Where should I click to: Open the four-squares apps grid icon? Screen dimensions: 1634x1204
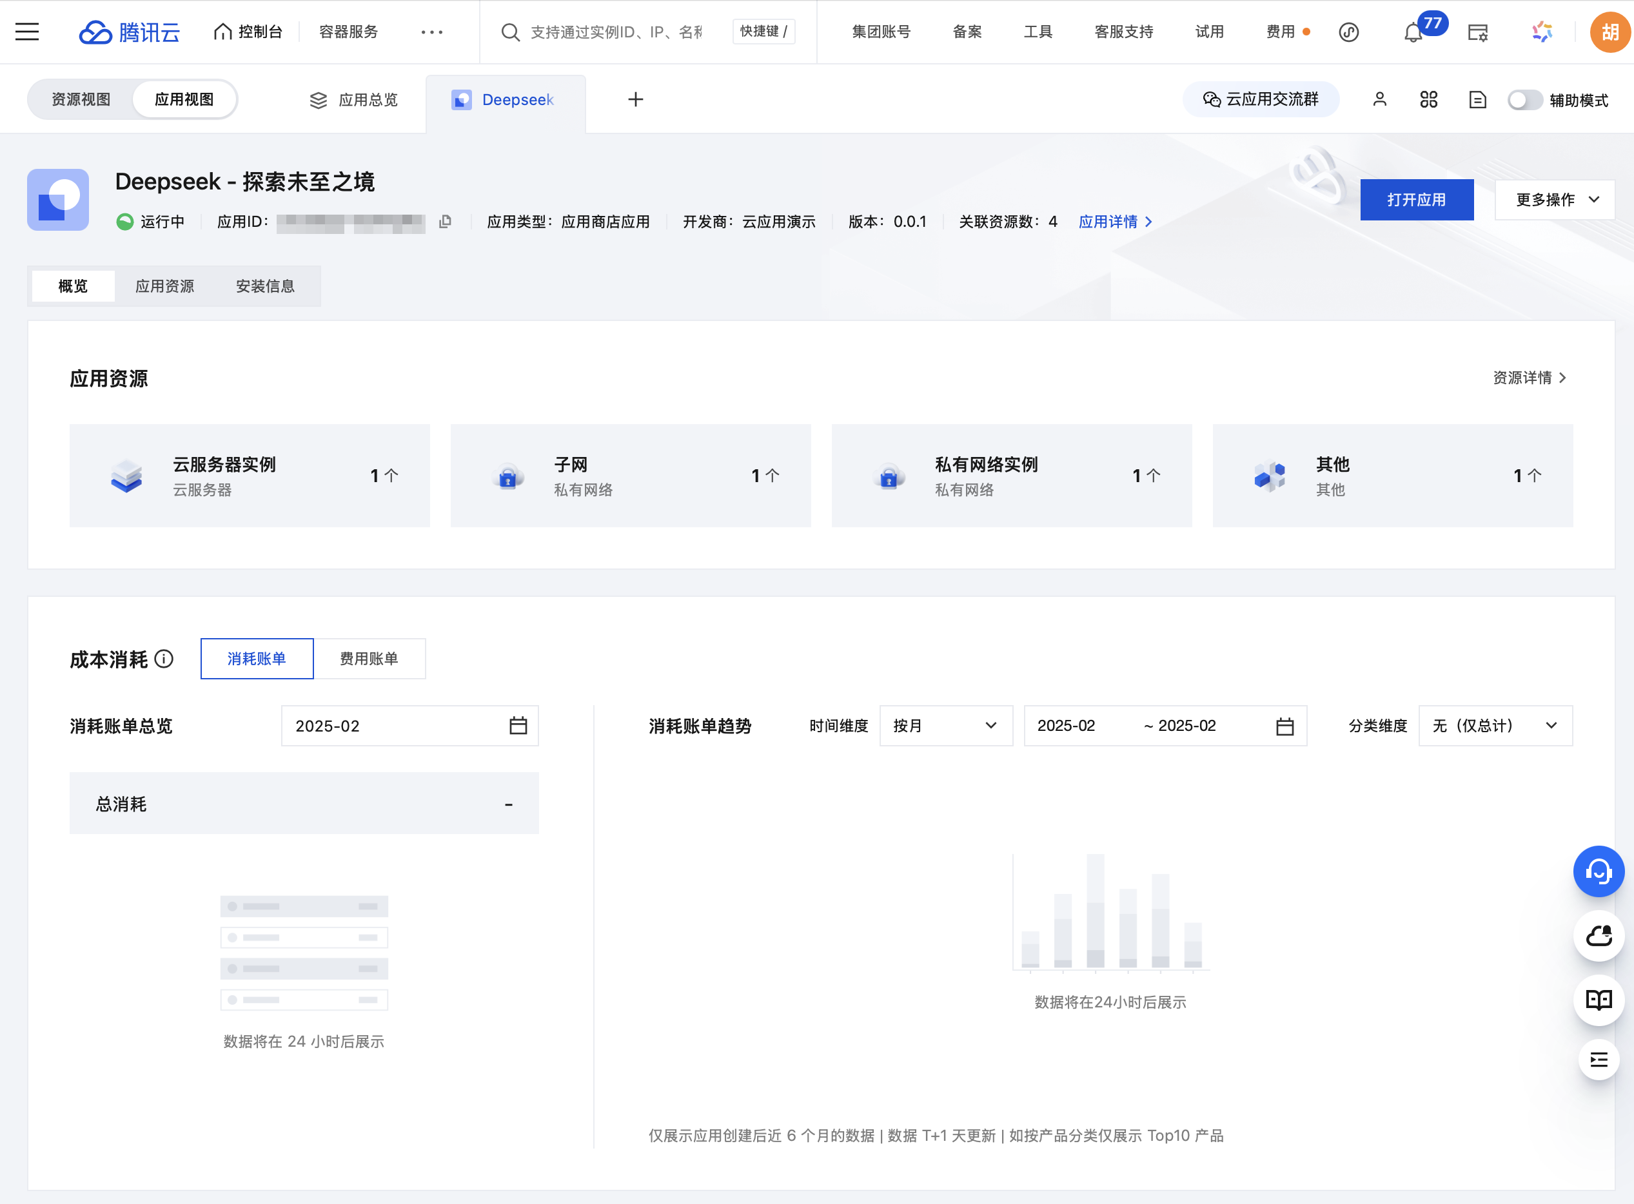point(1429,99)
